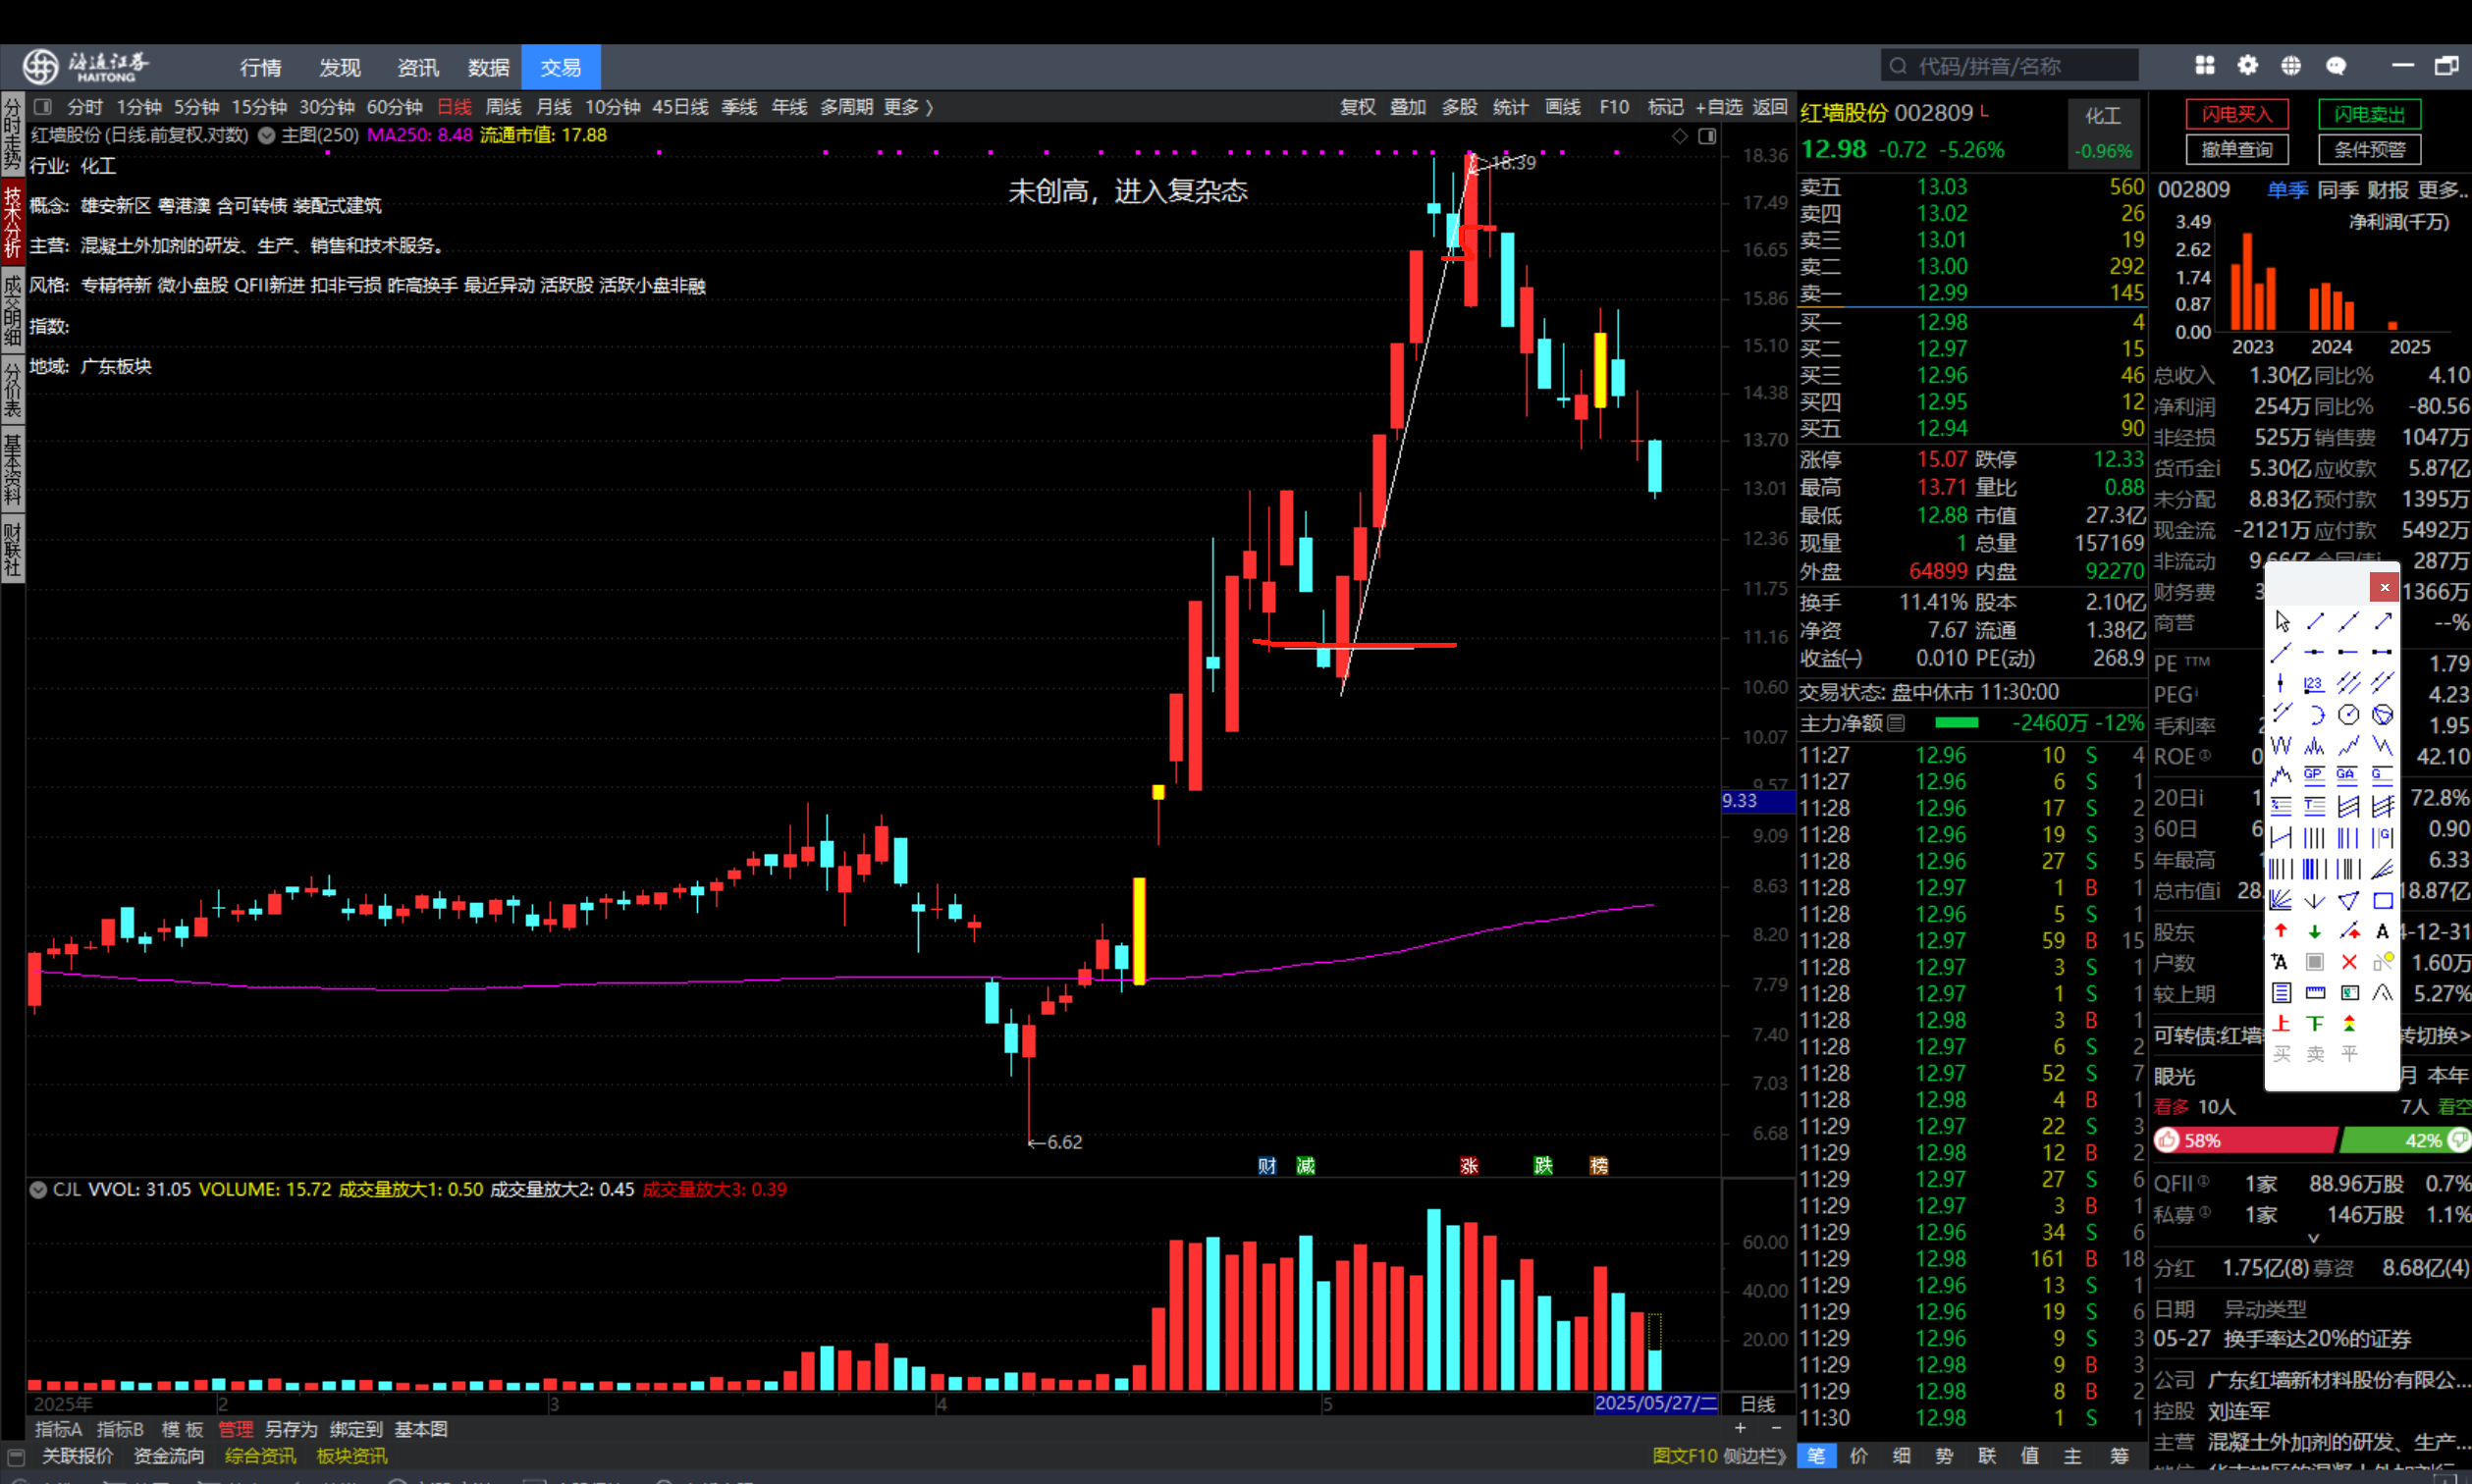Select the arrow line drawing tool

click(x=2383, y=621)
